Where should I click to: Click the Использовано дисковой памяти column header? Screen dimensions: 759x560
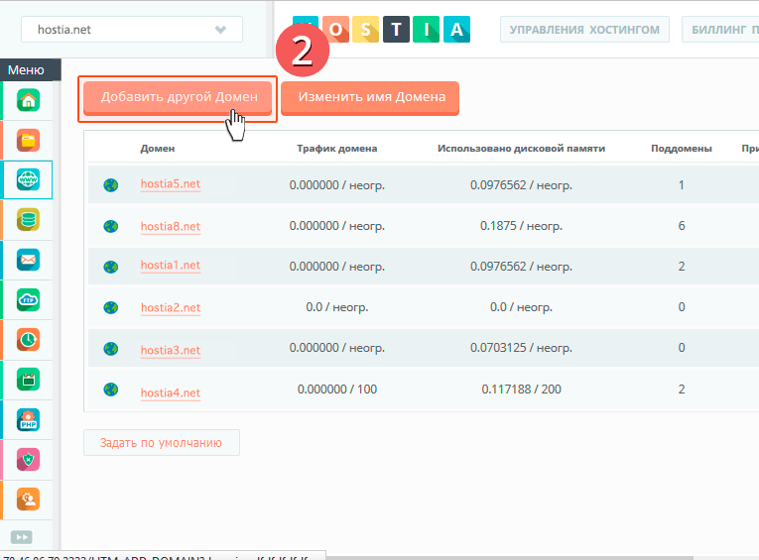(x=521, y=149)
